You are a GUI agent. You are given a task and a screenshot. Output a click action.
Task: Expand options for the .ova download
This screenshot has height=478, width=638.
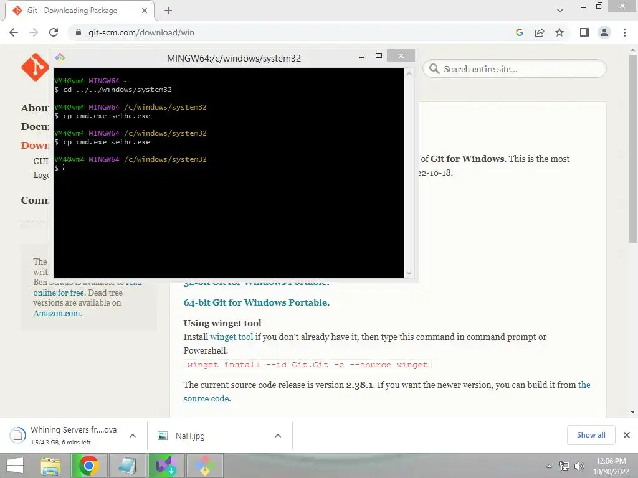click(133, 436)
